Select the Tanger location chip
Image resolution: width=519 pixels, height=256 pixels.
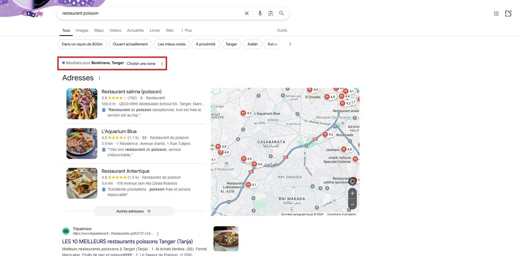(x=231, y=44)
